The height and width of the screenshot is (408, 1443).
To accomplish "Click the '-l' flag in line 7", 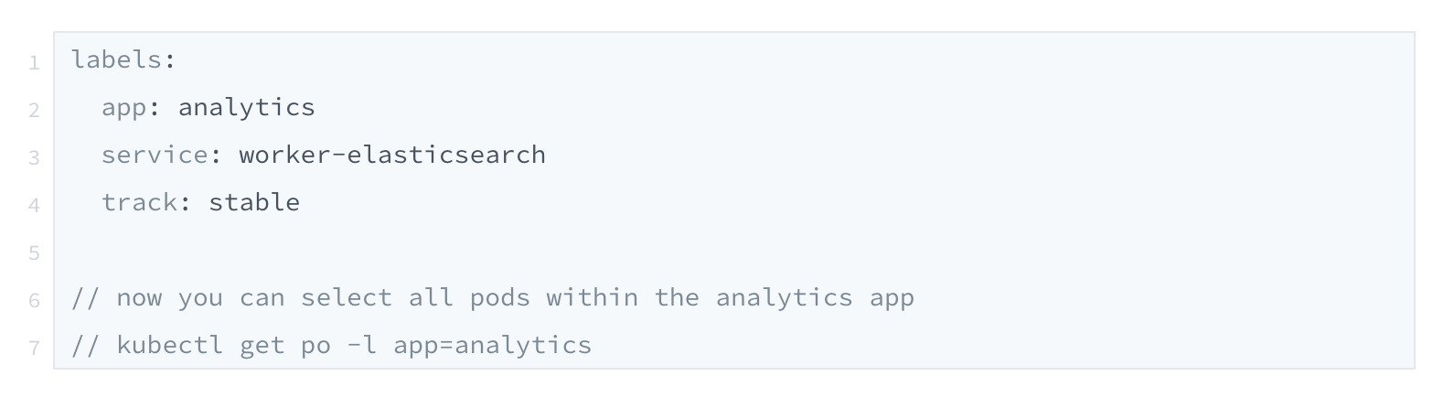I will point(362,345).
